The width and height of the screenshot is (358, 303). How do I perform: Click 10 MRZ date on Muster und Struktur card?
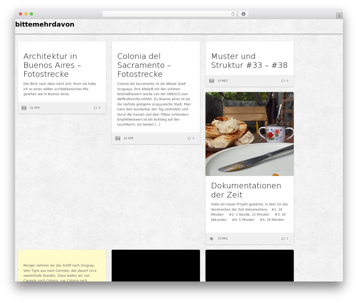[x=223, y=81]
